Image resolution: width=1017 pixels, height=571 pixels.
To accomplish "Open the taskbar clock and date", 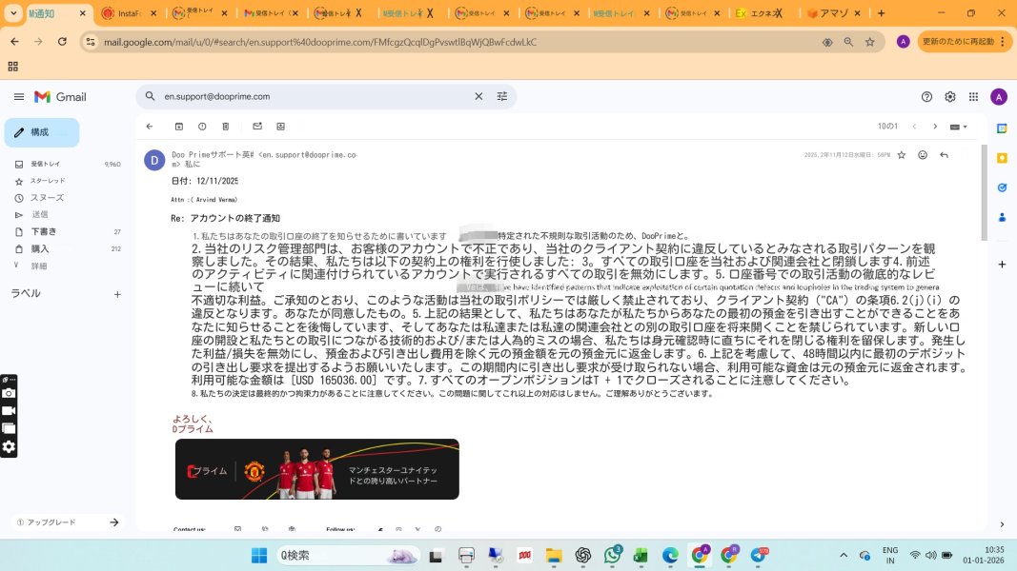I will (x=984, y=555).
